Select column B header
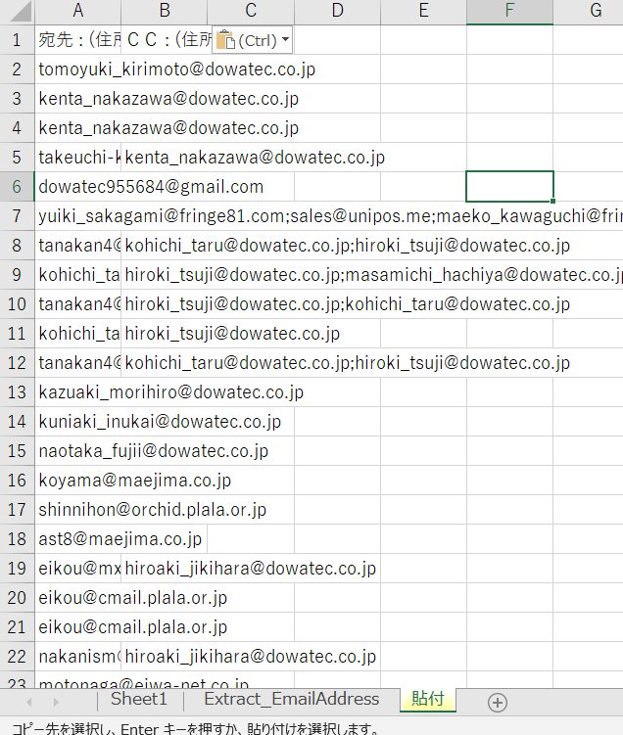The width and height of the screenshot is (623, 735). (165, 11)
